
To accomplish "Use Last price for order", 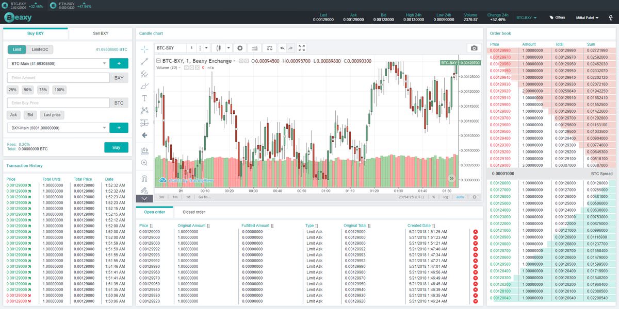I will click(53, 115).
